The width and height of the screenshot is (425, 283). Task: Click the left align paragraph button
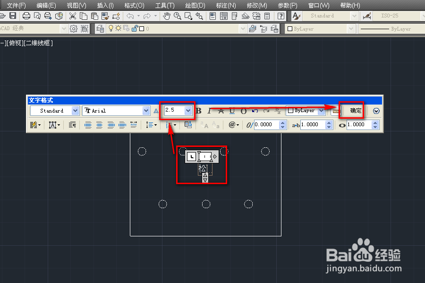click(x=88, y=125)
